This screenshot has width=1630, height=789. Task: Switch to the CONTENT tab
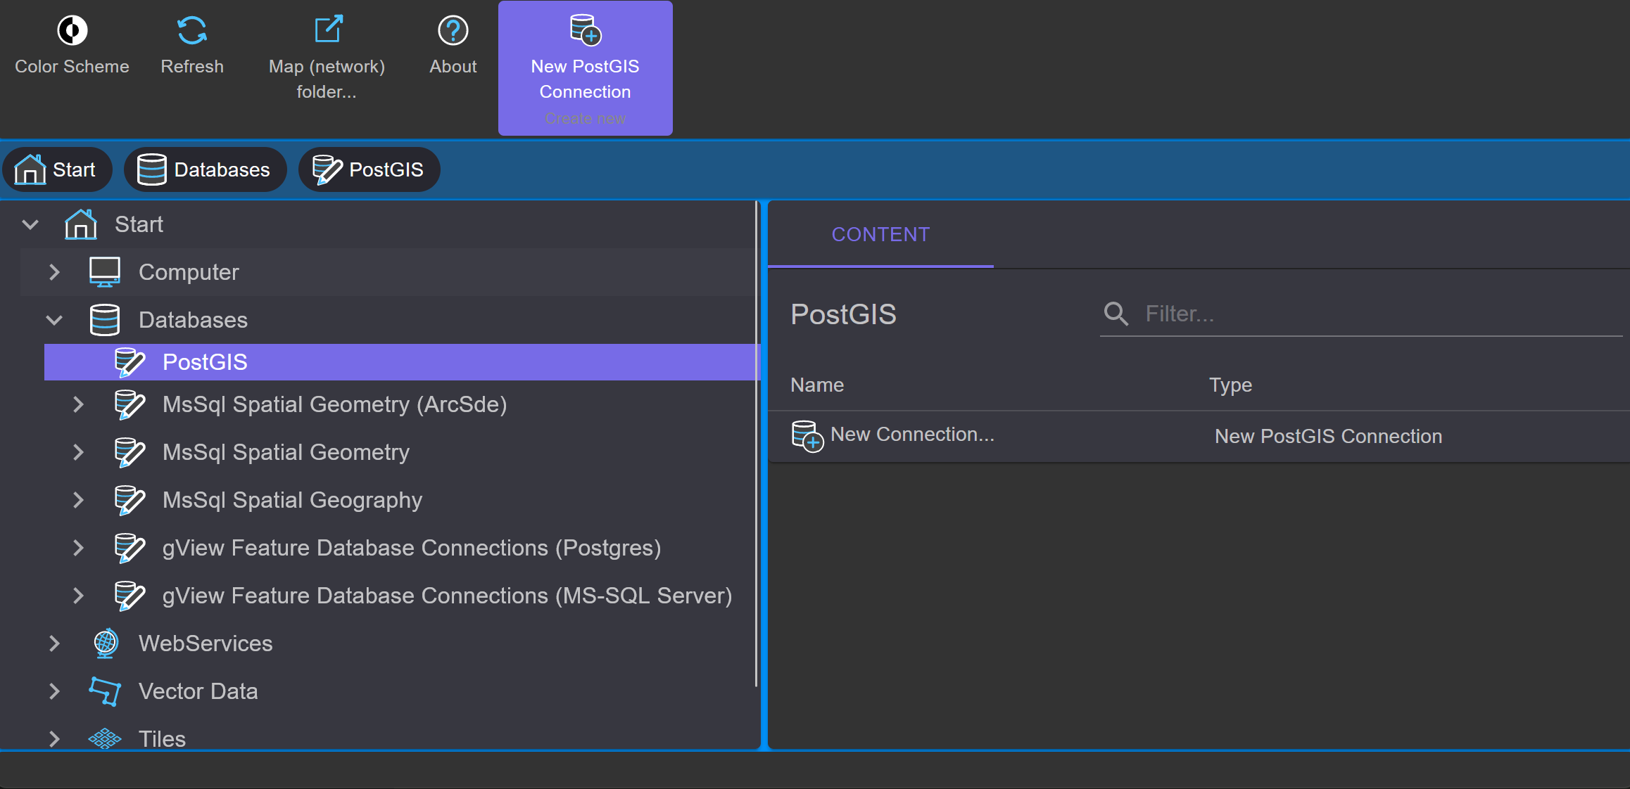[880, 235]
